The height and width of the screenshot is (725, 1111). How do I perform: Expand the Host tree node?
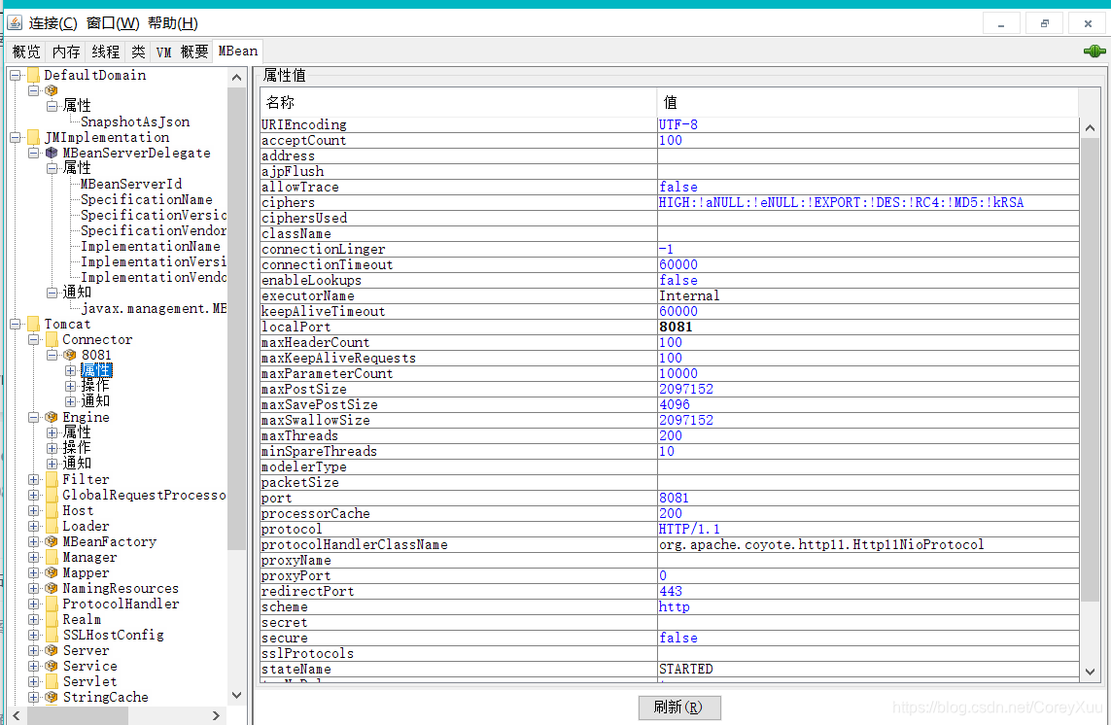click(x=33, y=511)
